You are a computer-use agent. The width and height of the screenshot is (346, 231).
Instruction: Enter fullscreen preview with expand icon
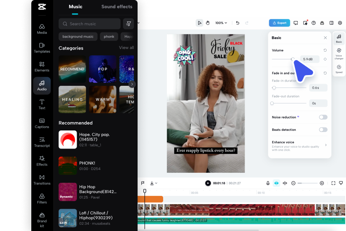point(333,183)
